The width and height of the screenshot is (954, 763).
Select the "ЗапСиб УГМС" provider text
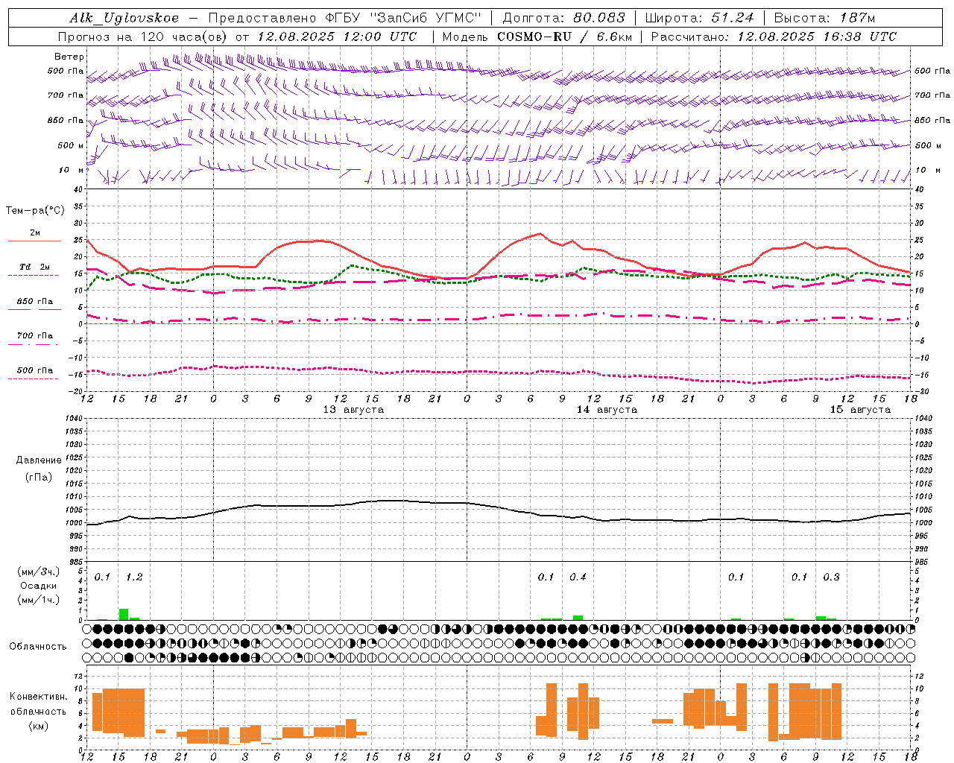(426, 18)
